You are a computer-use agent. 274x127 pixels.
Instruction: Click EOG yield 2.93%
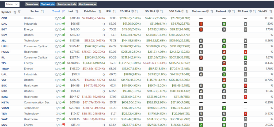(269, 125)
